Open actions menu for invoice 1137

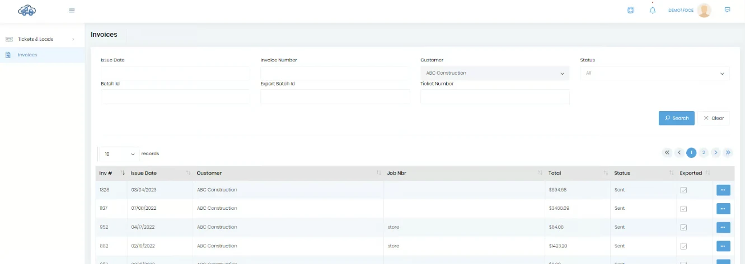723,209
